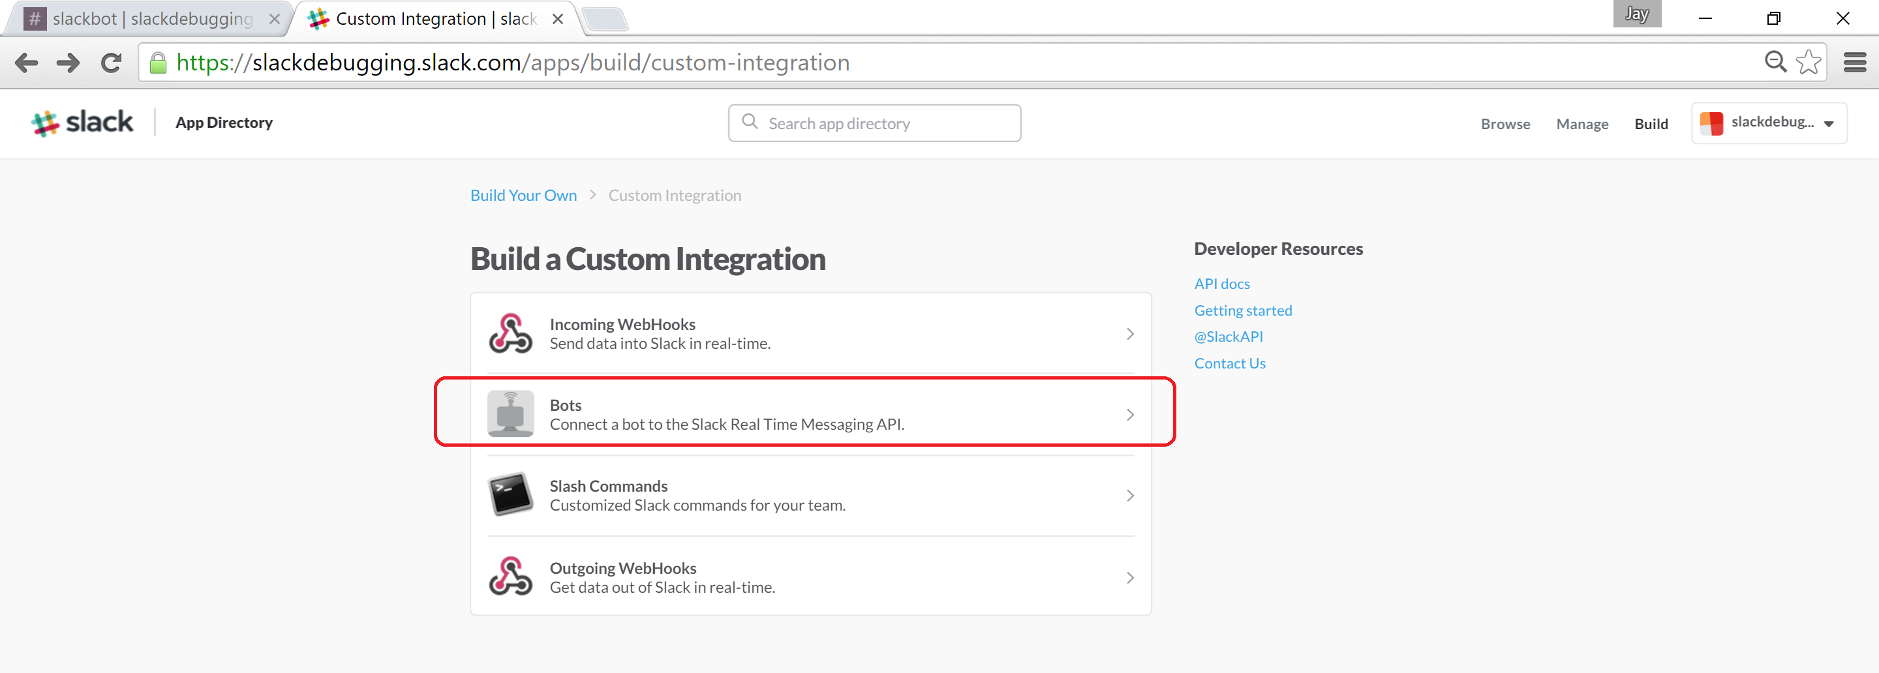The height and width of the screenshot is (673, 1879).
Task: Click the green padlock security icon
Action: point(157,63)
